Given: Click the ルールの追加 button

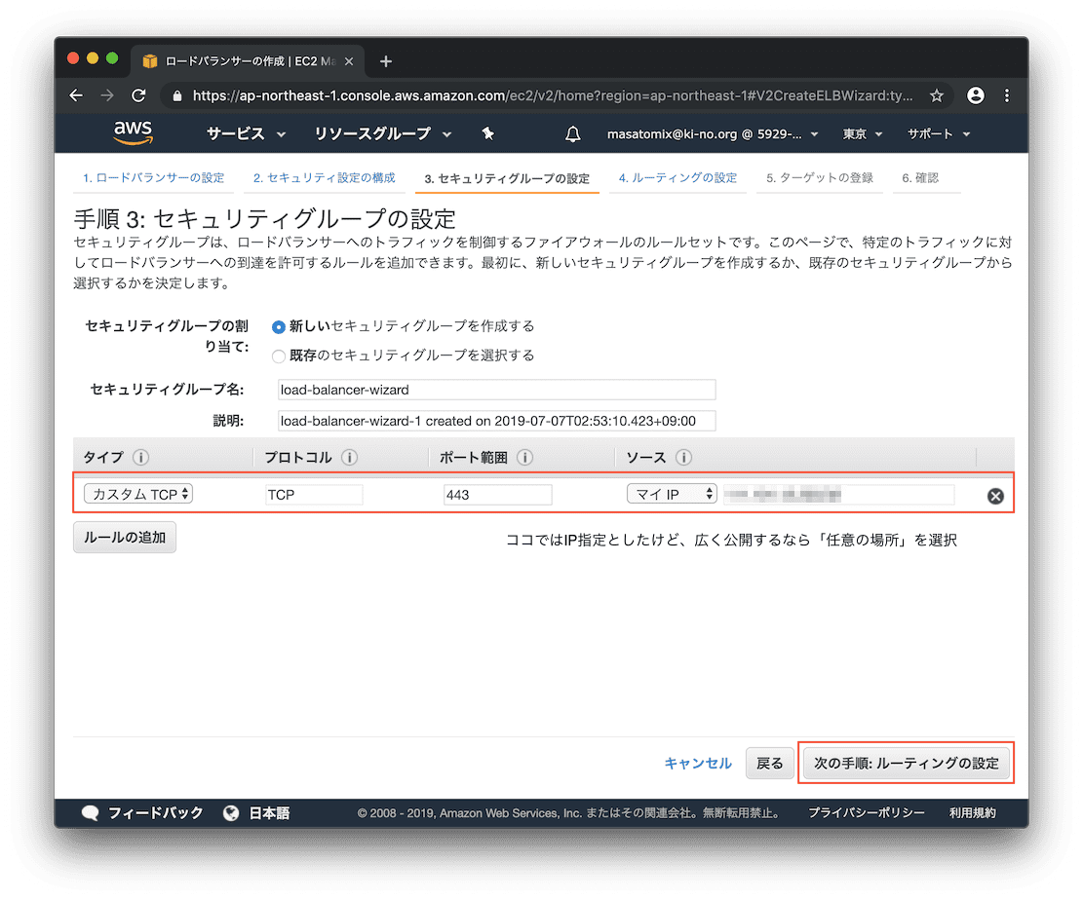Looking at the screenshot, I should pos(125,537).
